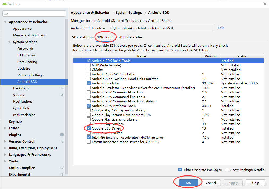Uncheck the Google USB Driver checkbox

[89, 128]
